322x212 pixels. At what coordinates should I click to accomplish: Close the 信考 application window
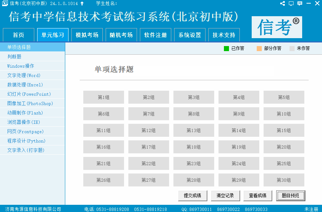tap(317, 4)
